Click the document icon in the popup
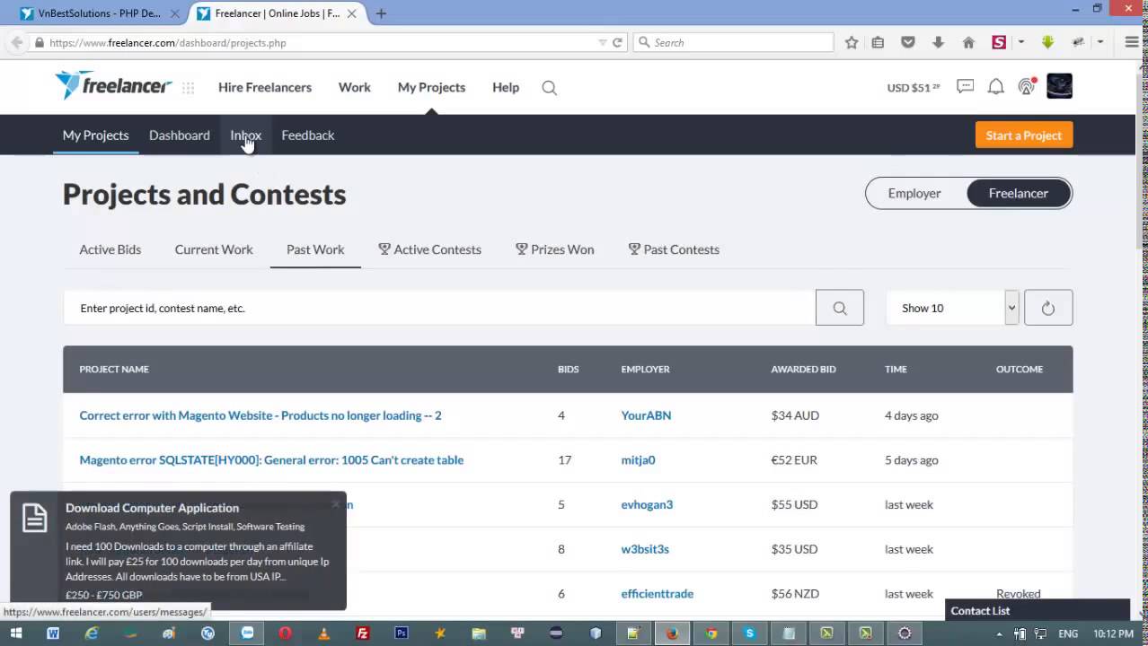1148x646 pixels. [35, 518]
